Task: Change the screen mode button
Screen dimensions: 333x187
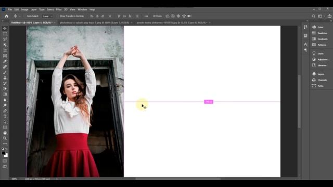Action: tap(5, 167)
